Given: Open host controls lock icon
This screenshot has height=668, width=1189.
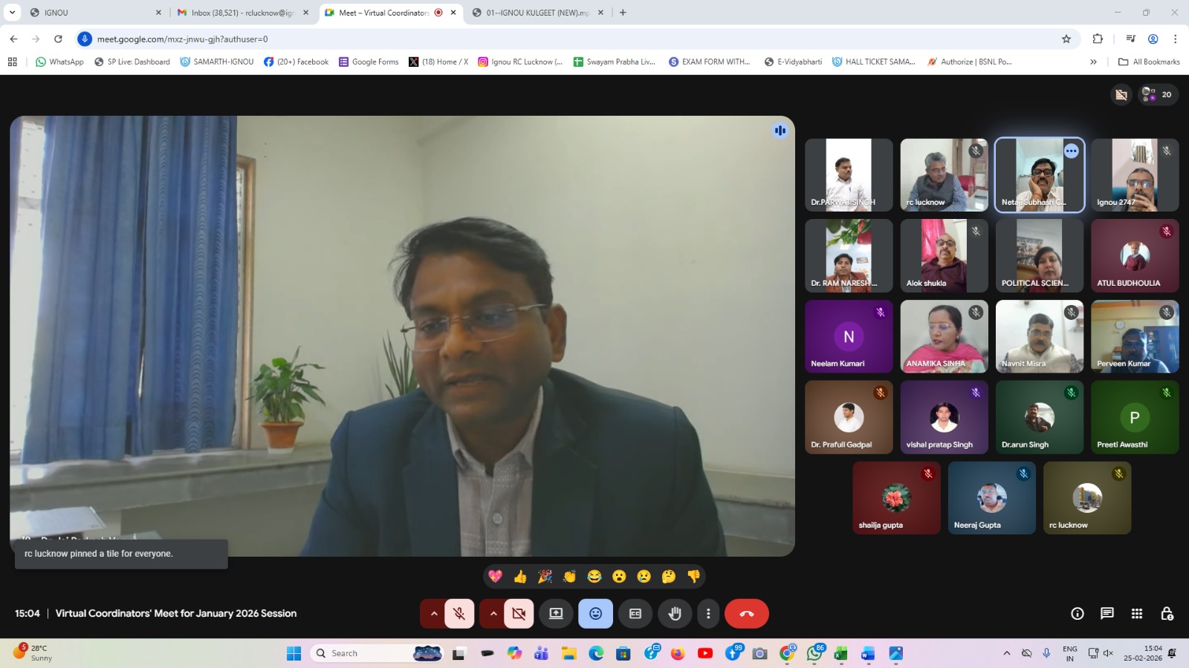Looking at the screenshot, I should [x=1167, y=613].
